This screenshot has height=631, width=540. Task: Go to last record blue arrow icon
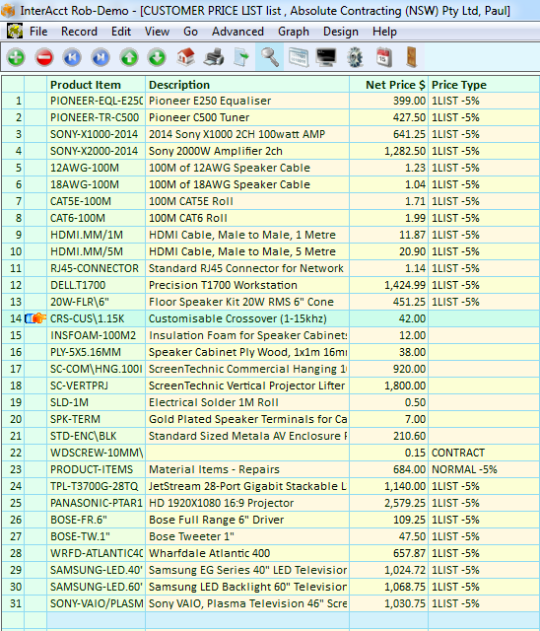(x=101, y=57)
